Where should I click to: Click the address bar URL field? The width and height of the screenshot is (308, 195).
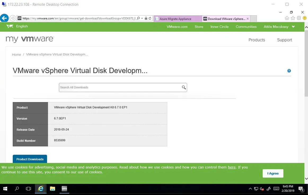point(79,18)
